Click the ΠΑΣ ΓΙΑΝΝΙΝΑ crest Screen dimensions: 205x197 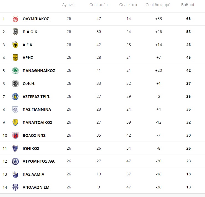point(15,109)
